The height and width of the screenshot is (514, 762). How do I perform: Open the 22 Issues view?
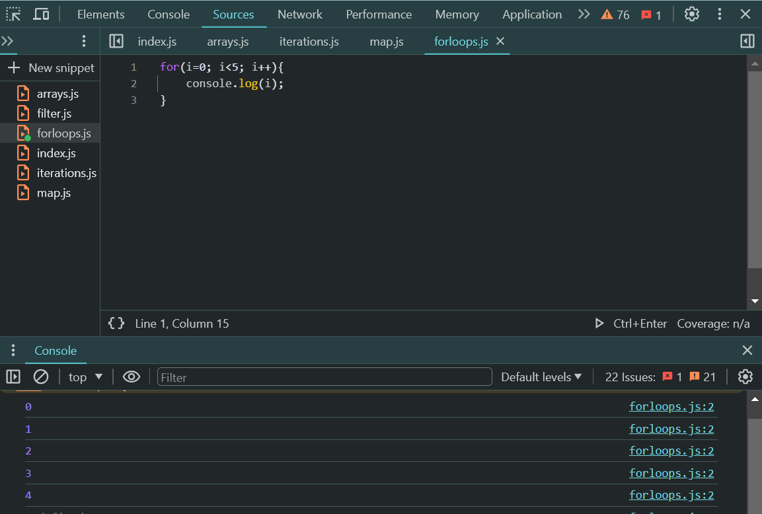pos(630,377)
